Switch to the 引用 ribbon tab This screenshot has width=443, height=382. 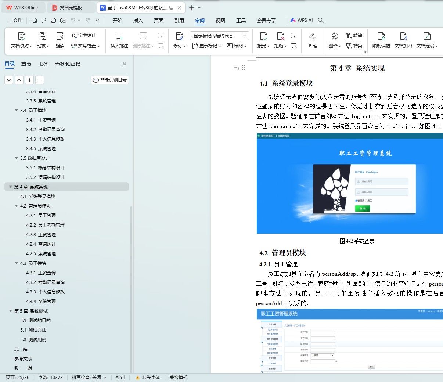(179, 21)
